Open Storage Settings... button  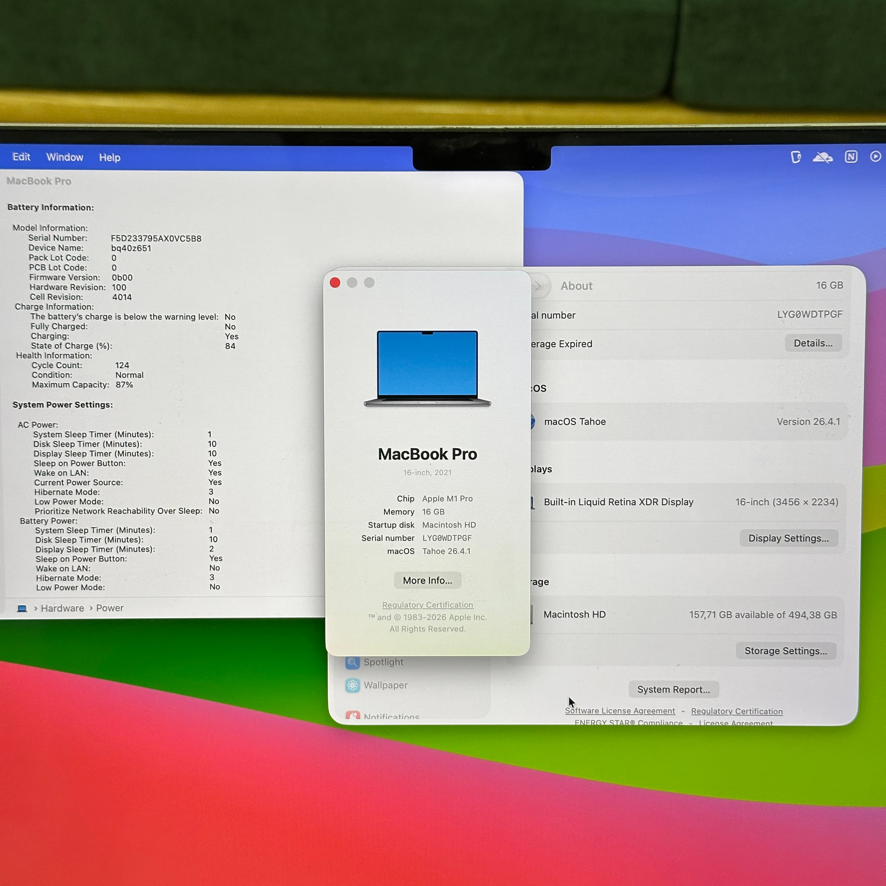[x=786, y=650]
